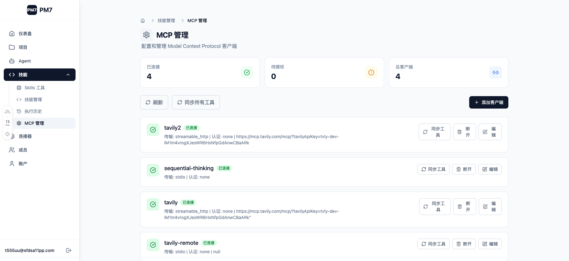Click 添加客户端 to add a client
Image resolution: width=569 pixels, height=261 pixels.
tap(489, 102)
